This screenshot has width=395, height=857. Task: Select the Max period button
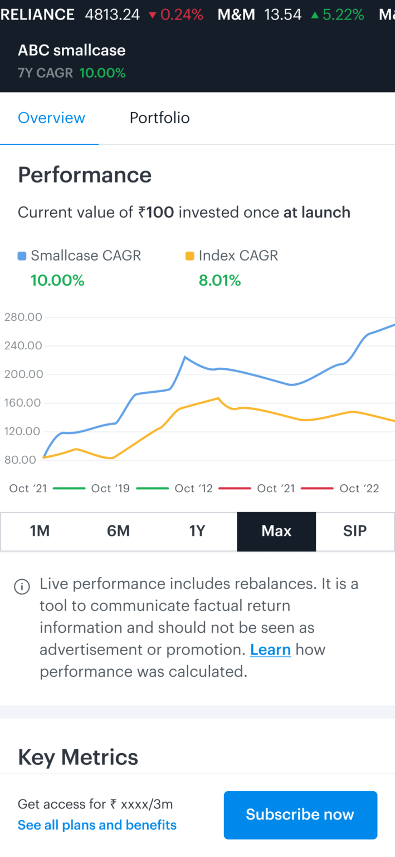276,531
